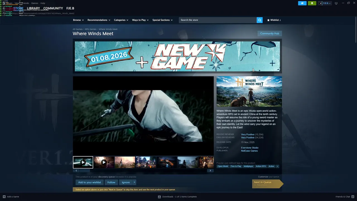Click the thumbnail strip scrollbar handle
This screenshot has width=357, height=201.
85,171
